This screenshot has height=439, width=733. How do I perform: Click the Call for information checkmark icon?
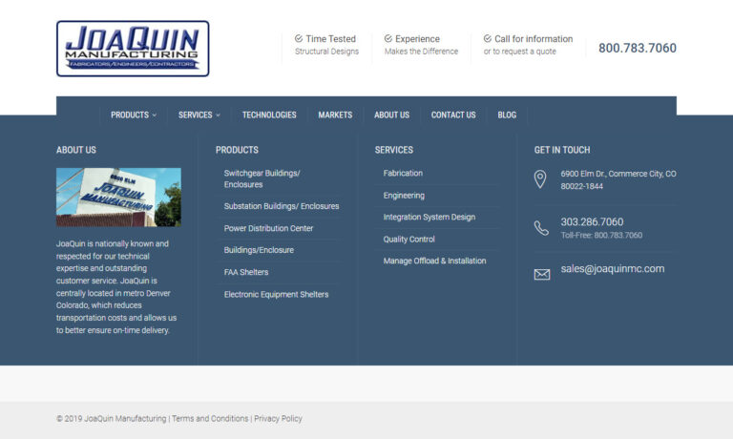(x=488, y=39)
